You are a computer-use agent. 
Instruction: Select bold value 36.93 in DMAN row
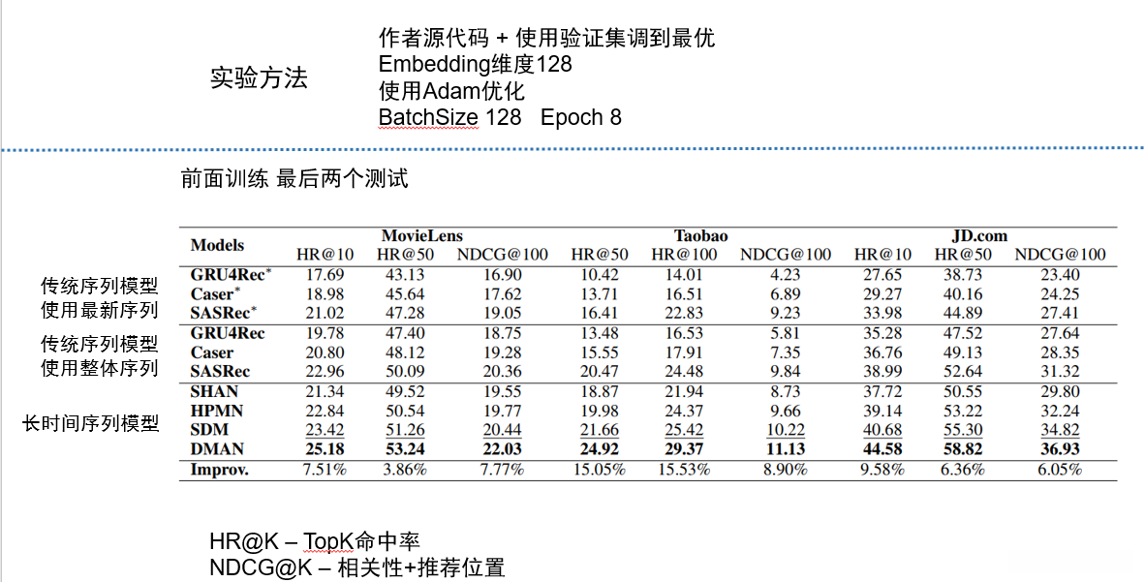point(1061,448)
